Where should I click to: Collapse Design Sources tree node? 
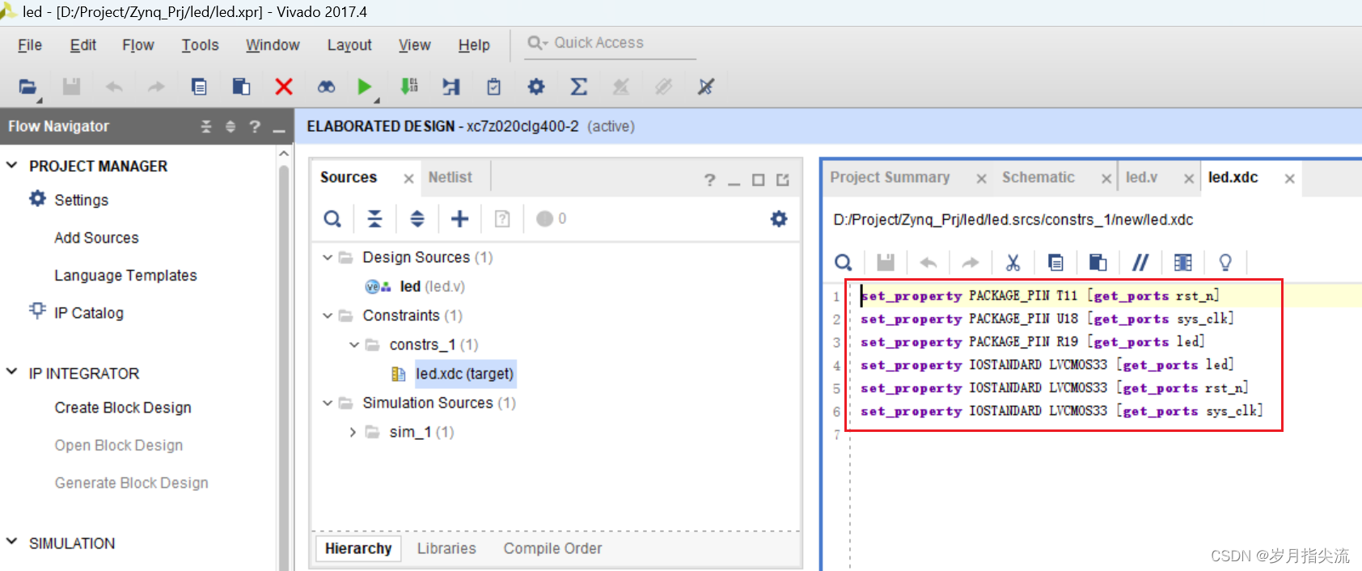click(328, 257)
